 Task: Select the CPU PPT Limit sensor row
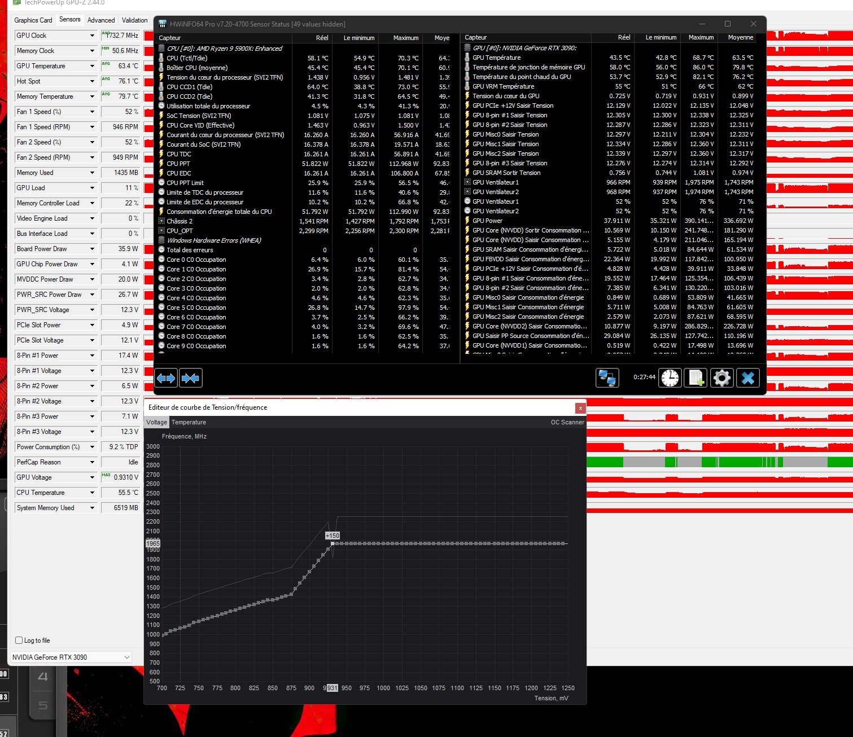(x=304, y=183)
